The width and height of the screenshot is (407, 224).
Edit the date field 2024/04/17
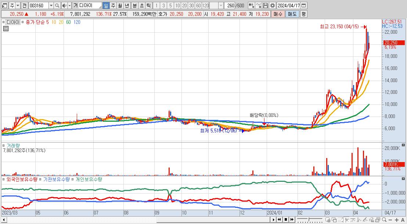289,5
